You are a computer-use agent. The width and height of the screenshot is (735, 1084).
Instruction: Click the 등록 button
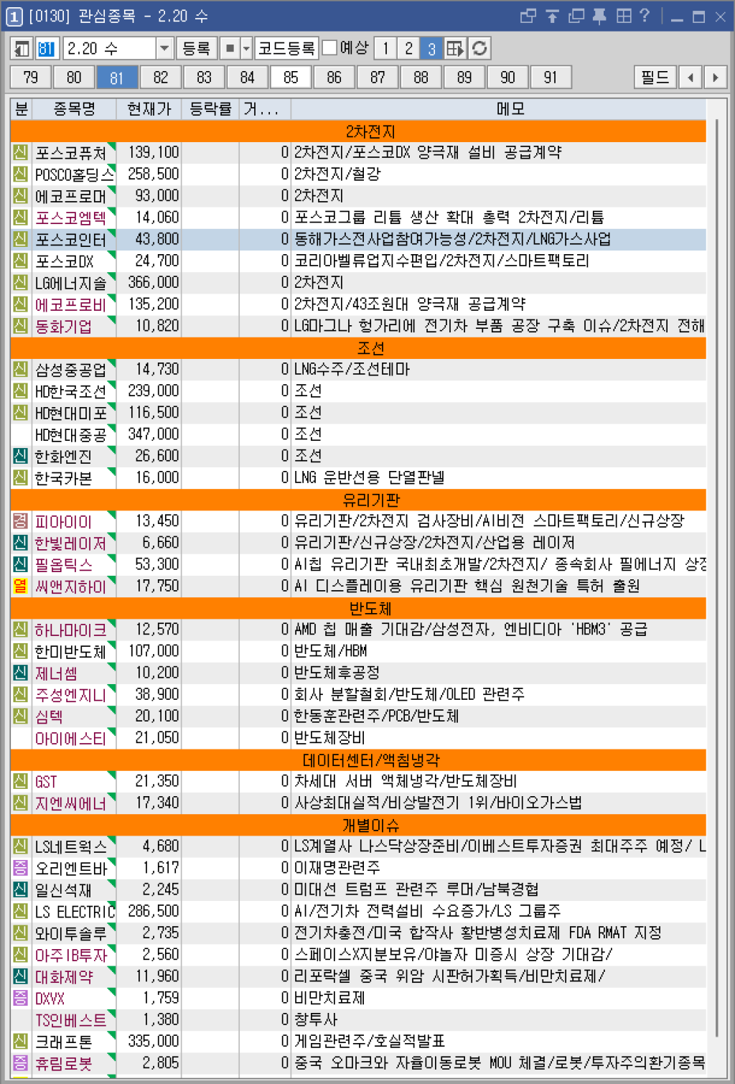tap(196, 49)
